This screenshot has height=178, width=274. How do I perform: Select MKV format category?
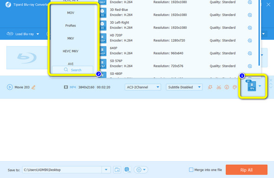71,38
